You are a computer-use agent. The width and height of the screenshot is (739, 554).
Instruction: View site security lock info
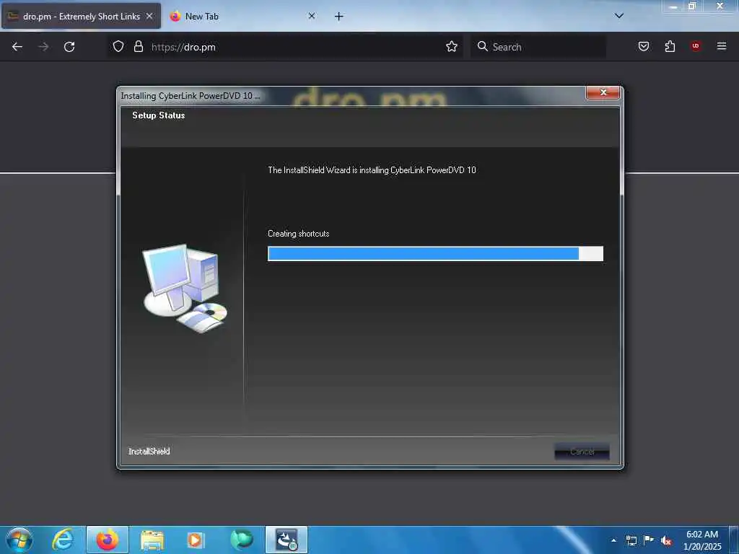(x=138, y=46)
